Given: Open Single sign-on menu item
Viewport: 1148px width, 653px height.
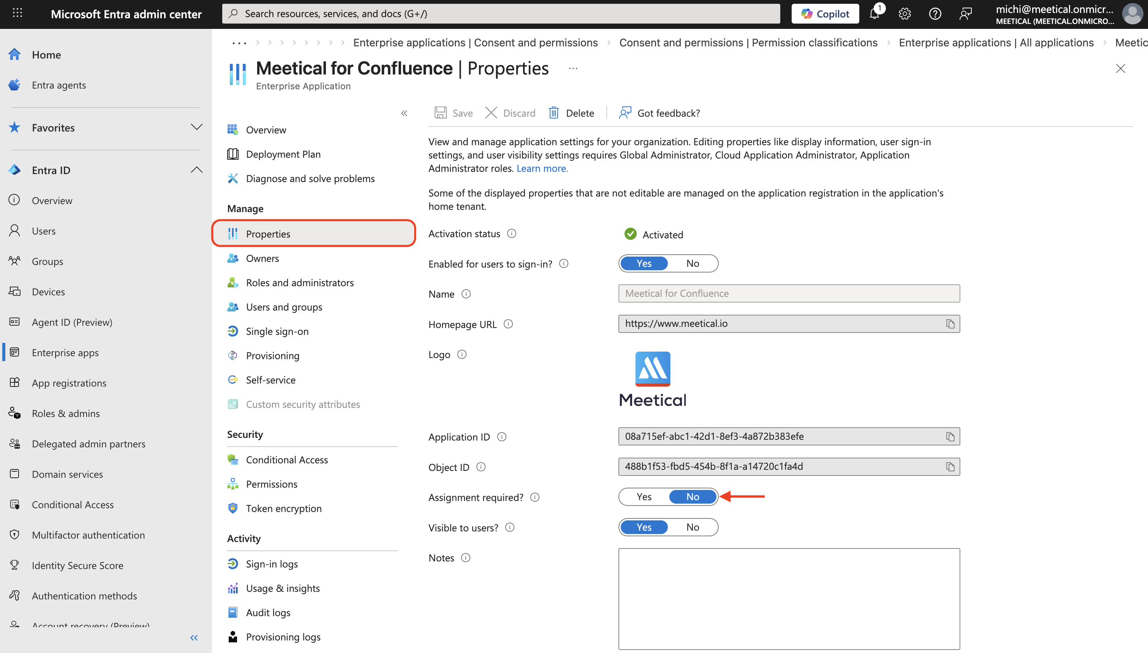Looking at the screenshot, I should point(277,331).
